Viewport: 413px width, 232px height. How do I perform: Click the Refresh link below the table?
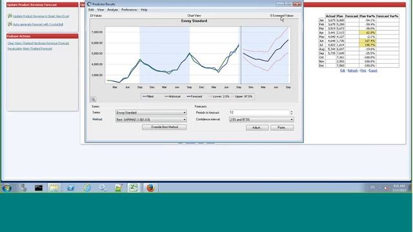[353, 70]
